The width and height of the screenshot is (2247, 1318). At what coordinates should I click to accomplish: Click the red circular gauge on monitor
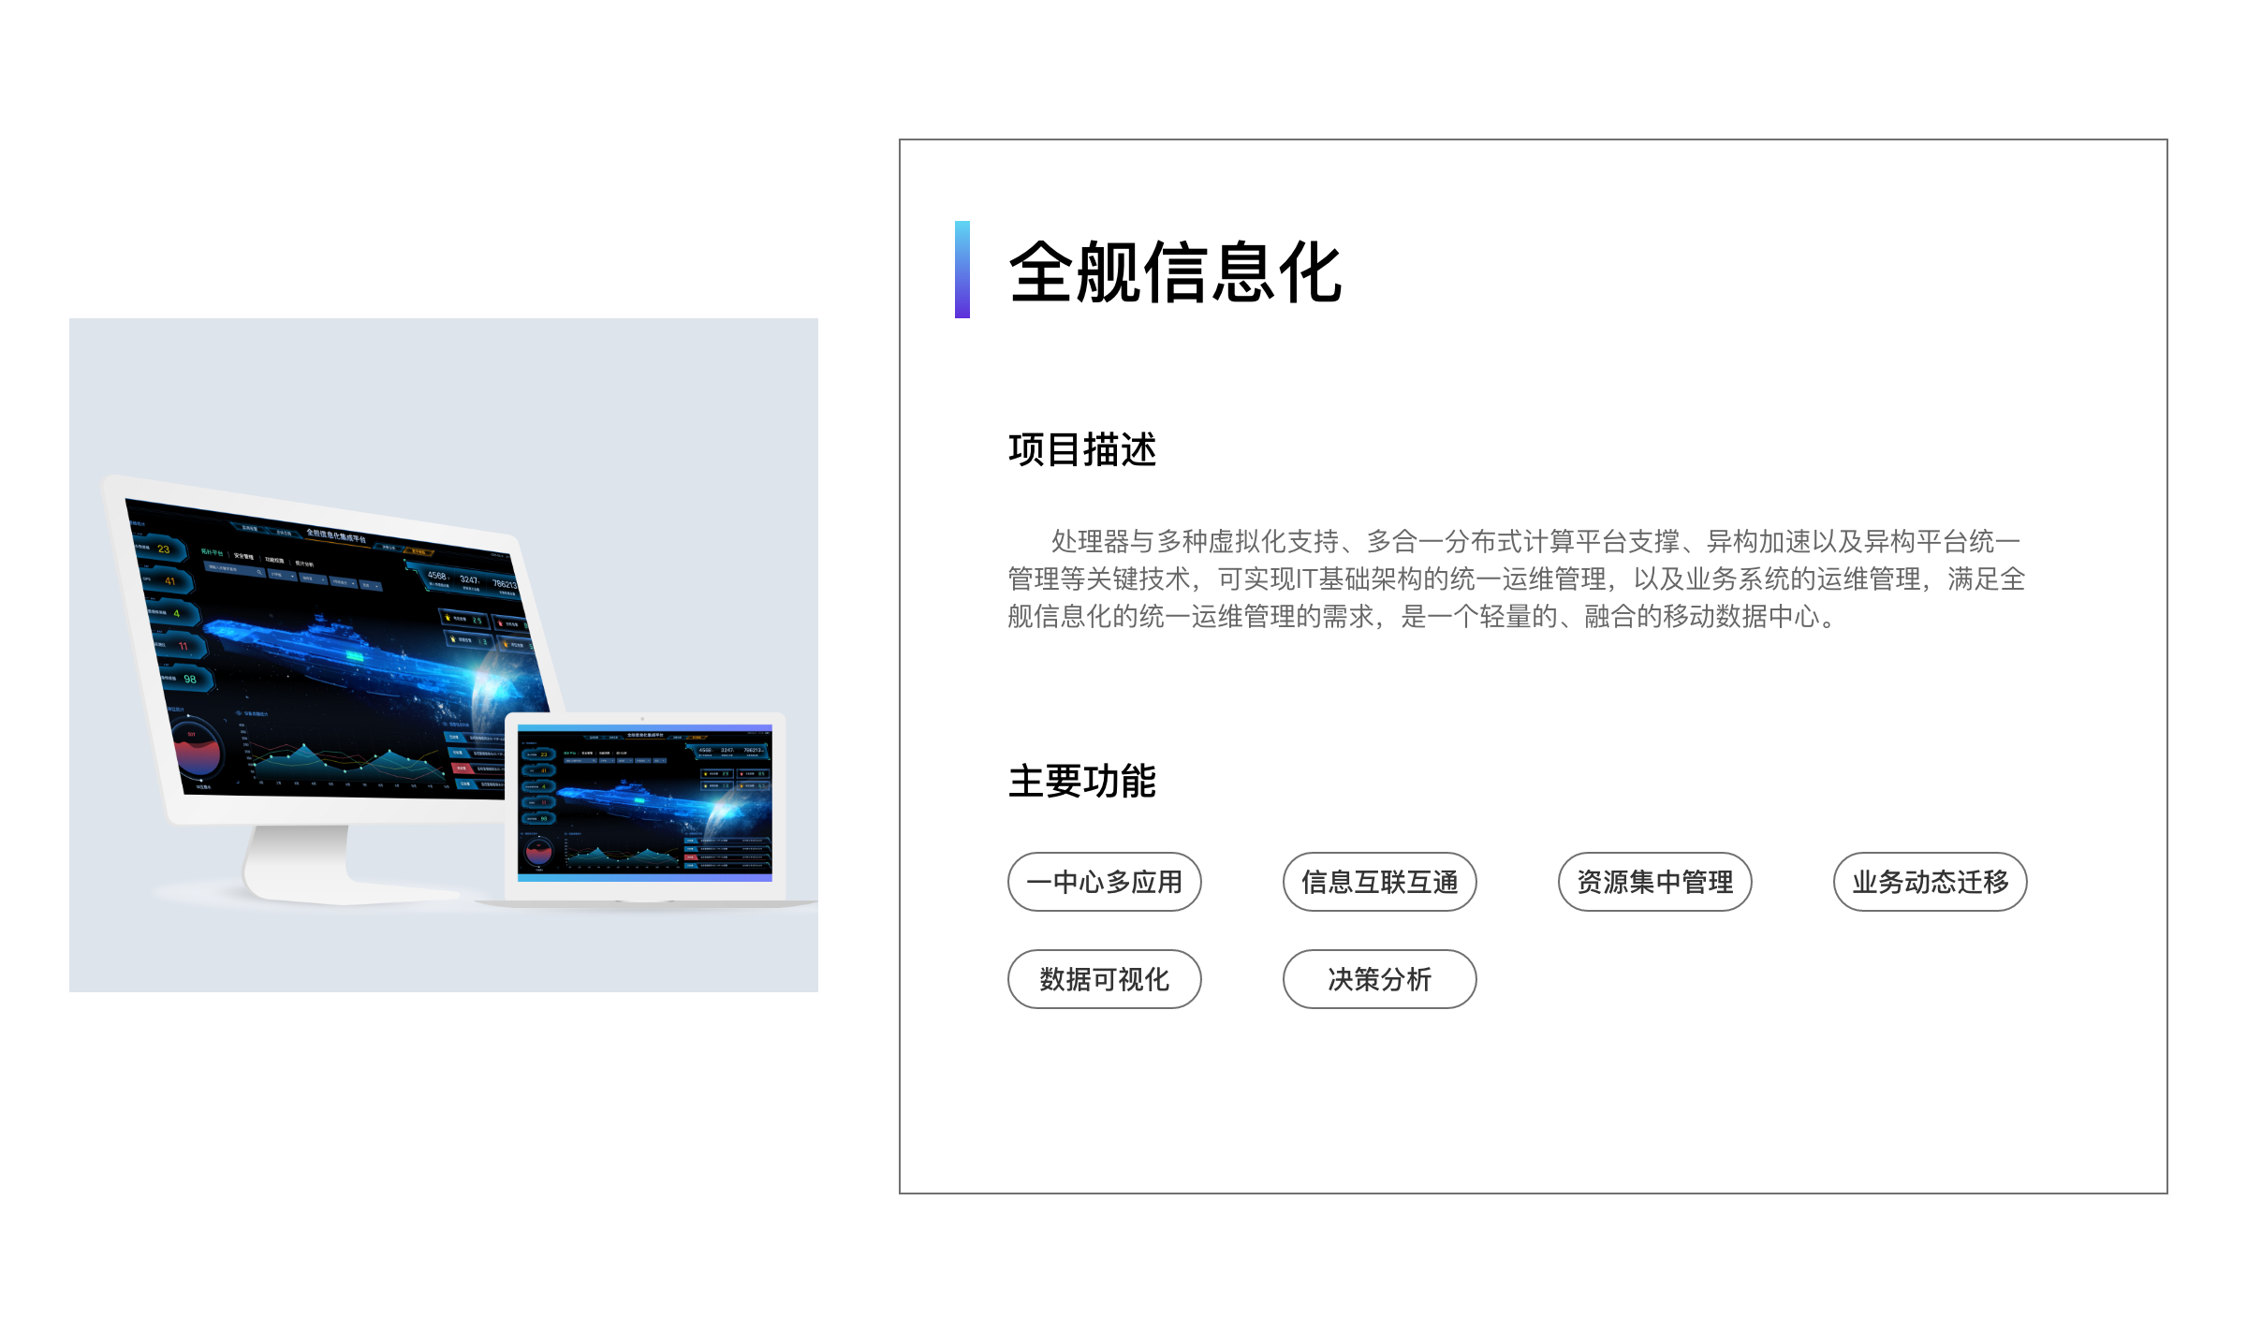click(x=198, y=751)
